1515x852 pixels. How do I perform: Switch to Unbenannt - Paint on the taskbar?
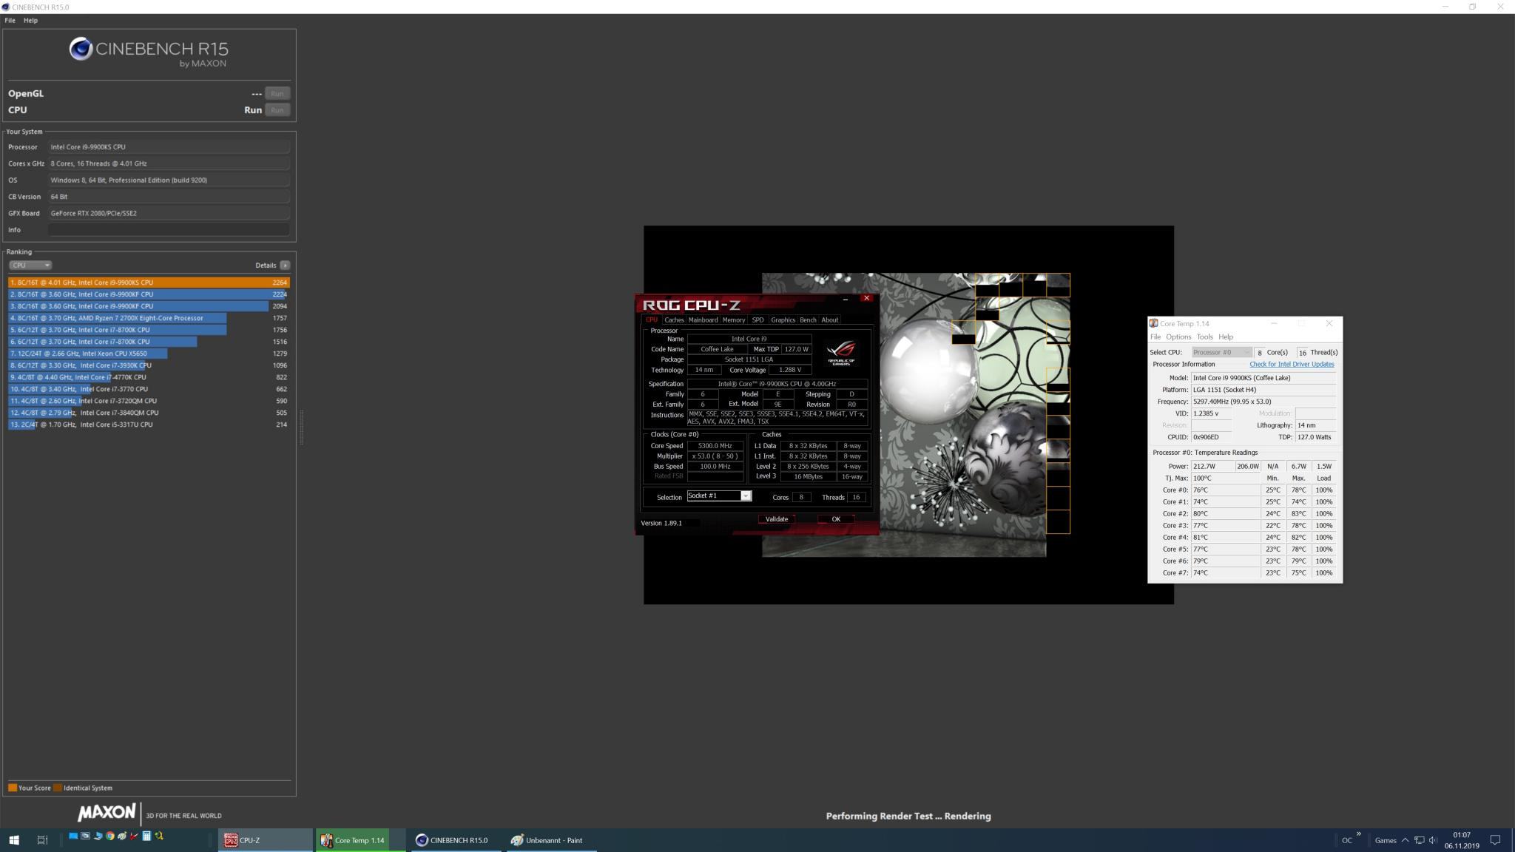[550, 840]
